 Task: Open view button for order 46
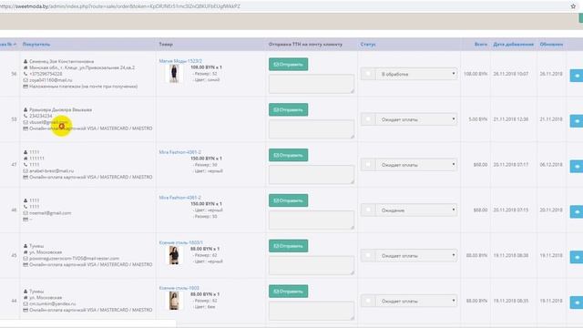click(577, 211)
